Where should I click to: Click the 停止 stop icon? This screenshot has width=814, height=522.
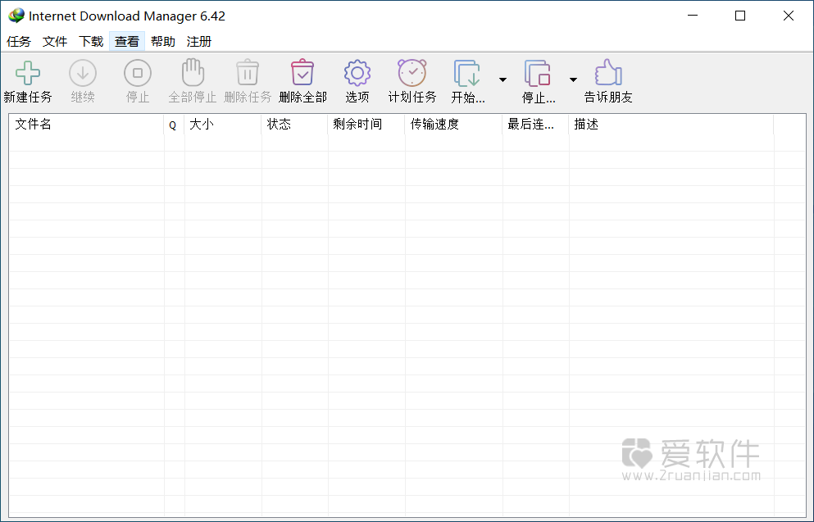(x=138, y=73)
